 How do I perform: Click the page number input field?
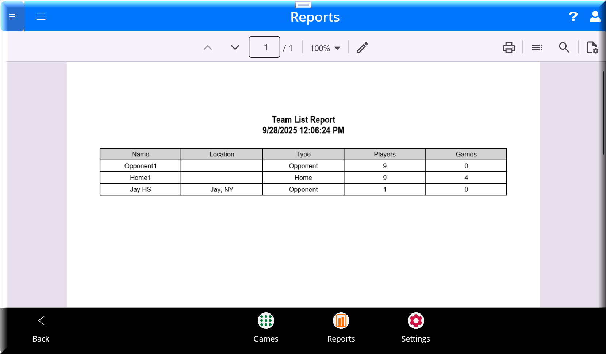click(264, 47)
